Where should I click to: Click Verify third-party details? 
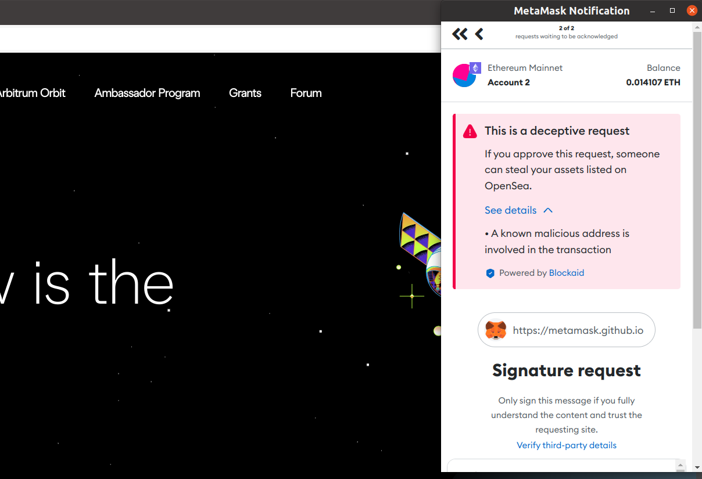click(567, 445)
